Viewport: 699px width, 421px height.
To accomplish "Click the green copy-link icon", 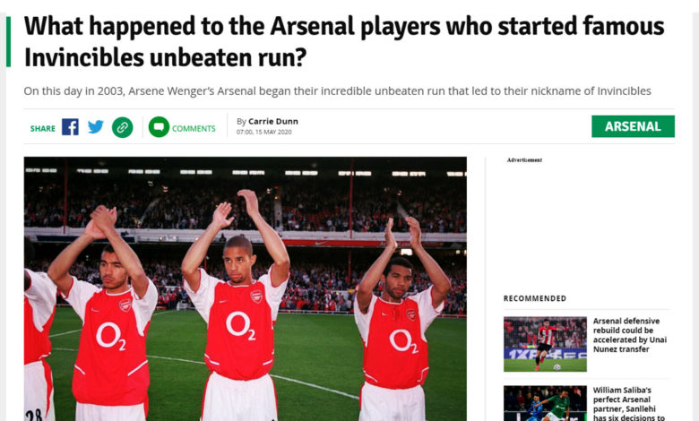I will 122,127.
